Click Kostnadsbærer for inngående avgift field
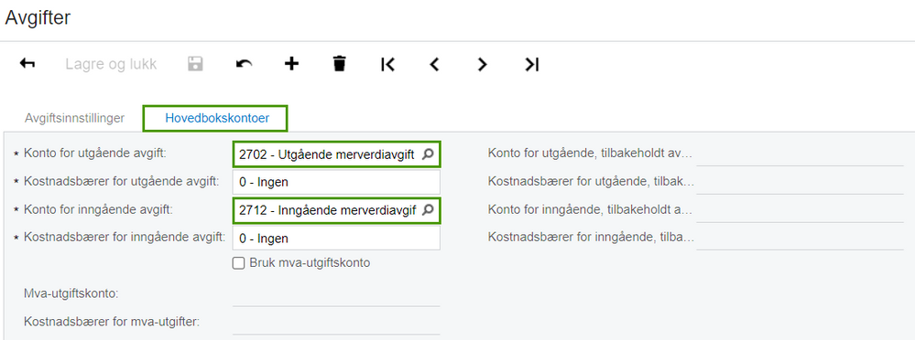Image resolution: width=915 pixels, height=340 pixels. click(336, 239)
